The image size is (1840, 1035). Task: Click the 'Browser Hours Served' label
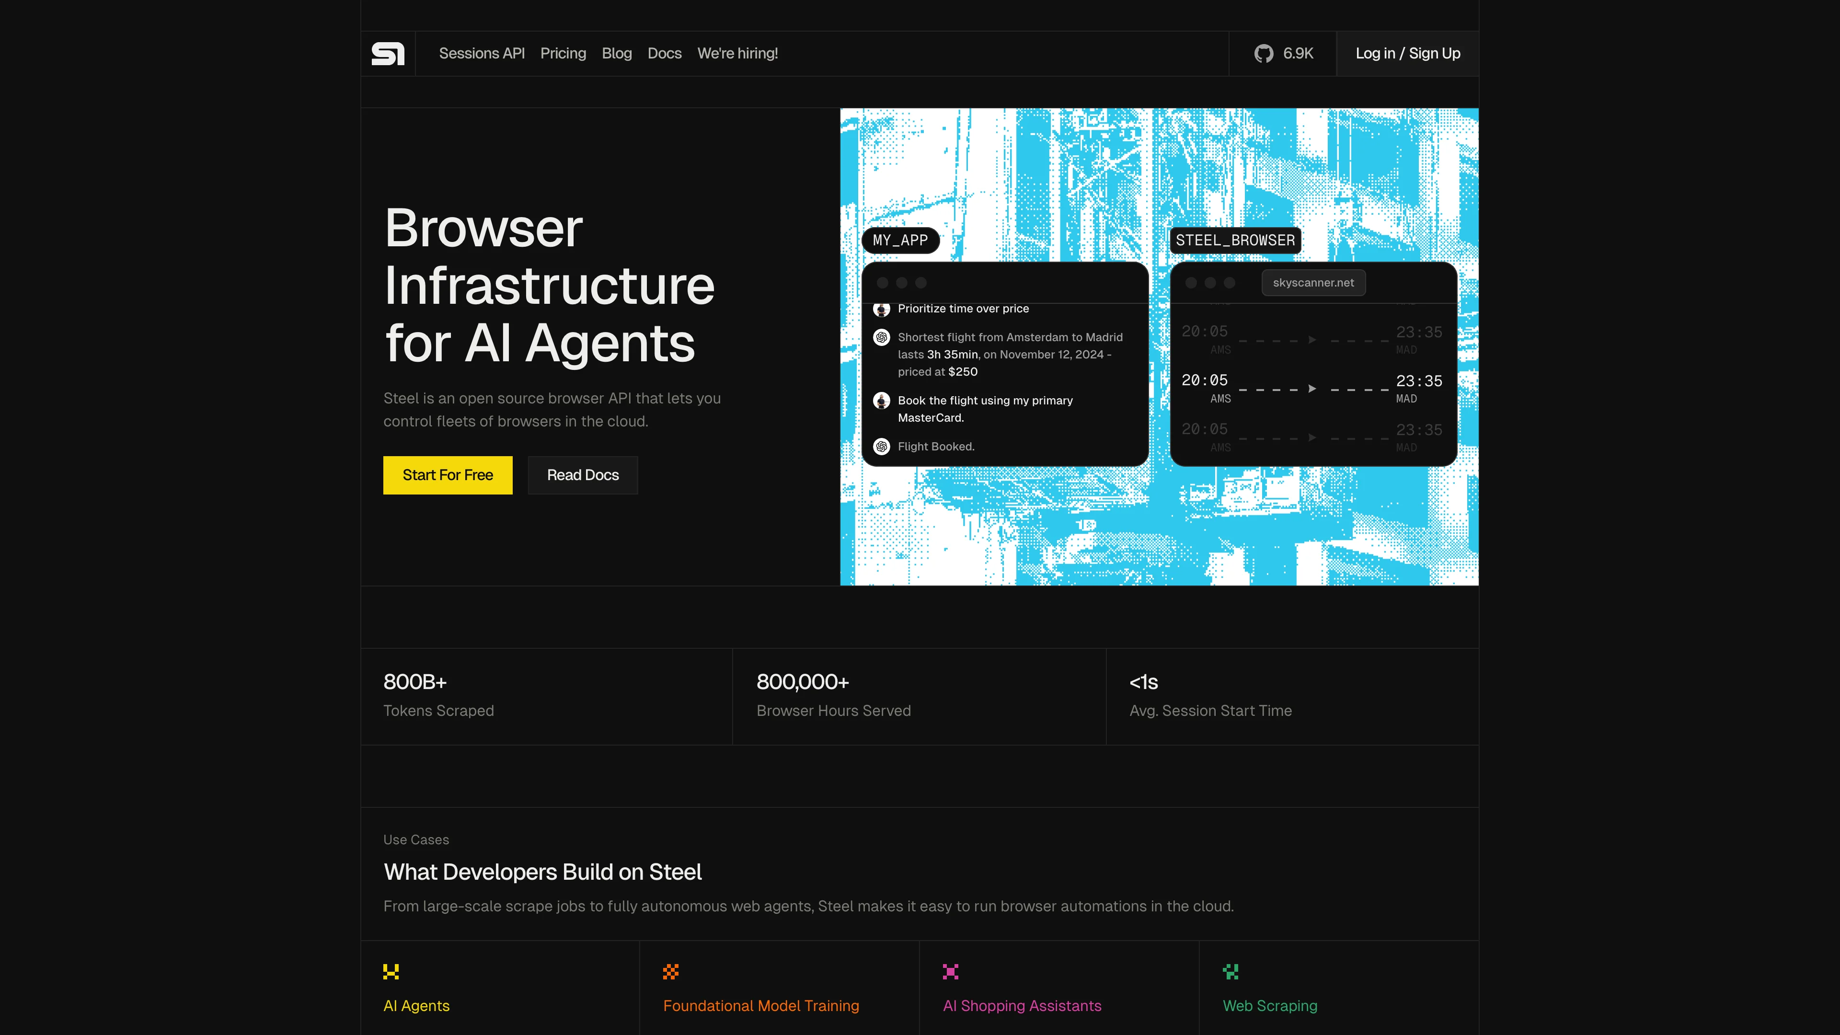[x=834, y=711]
